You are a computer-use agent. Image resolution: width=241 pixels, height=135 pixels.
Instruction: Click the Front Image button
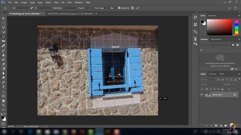tap(99, 8)
